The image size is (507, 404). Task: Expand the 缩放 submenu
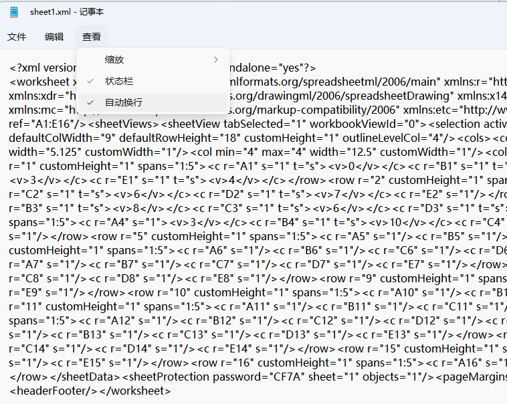pyautogui.click(x=153, y=60)
